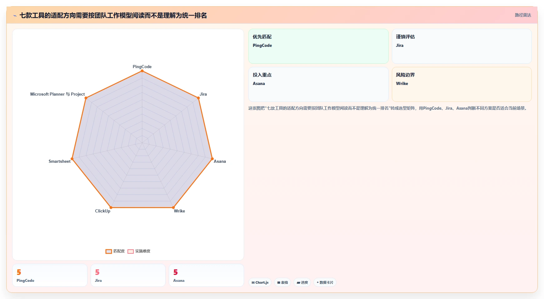Click the PingCode radar data point
The image size is (544, 299).
pyautogui.click(x=142, y=71)
